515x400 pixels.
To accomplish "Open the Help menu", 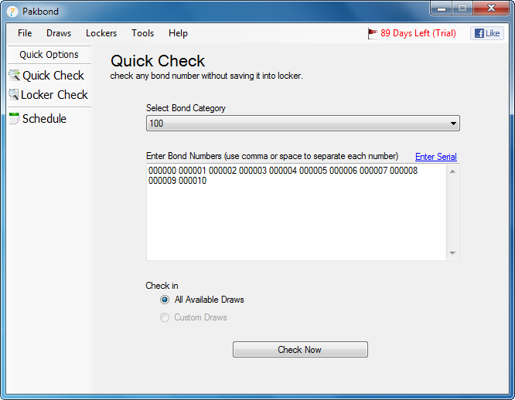I will tap(178, 33).
